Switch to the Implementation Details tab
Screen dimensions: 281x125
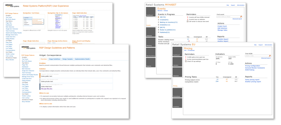click(82, 59)
